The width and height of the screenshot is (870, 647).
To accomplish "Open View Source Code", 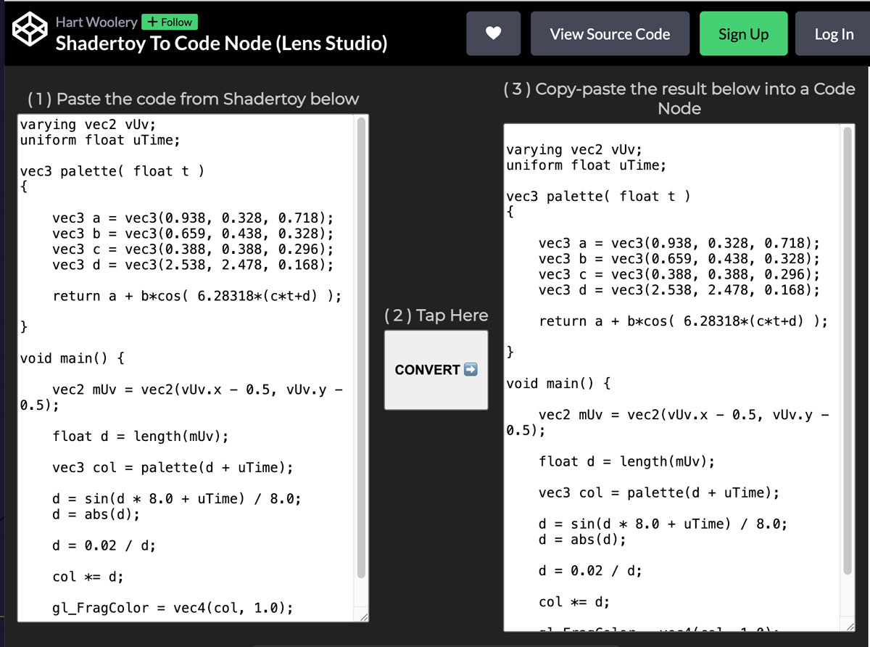I will (x=610, y=33).
